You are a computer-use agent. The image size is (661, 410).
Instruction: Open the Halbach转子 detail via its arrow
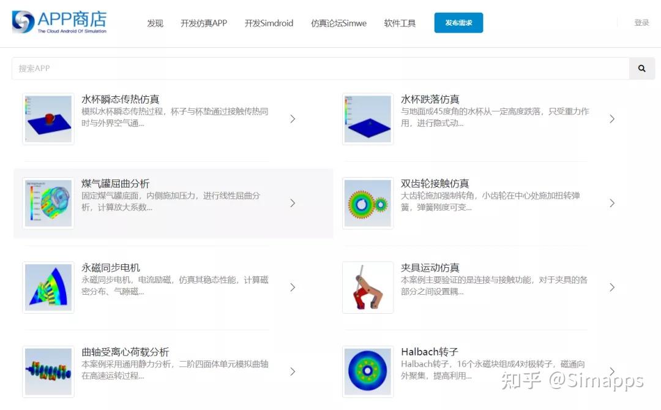612,371
